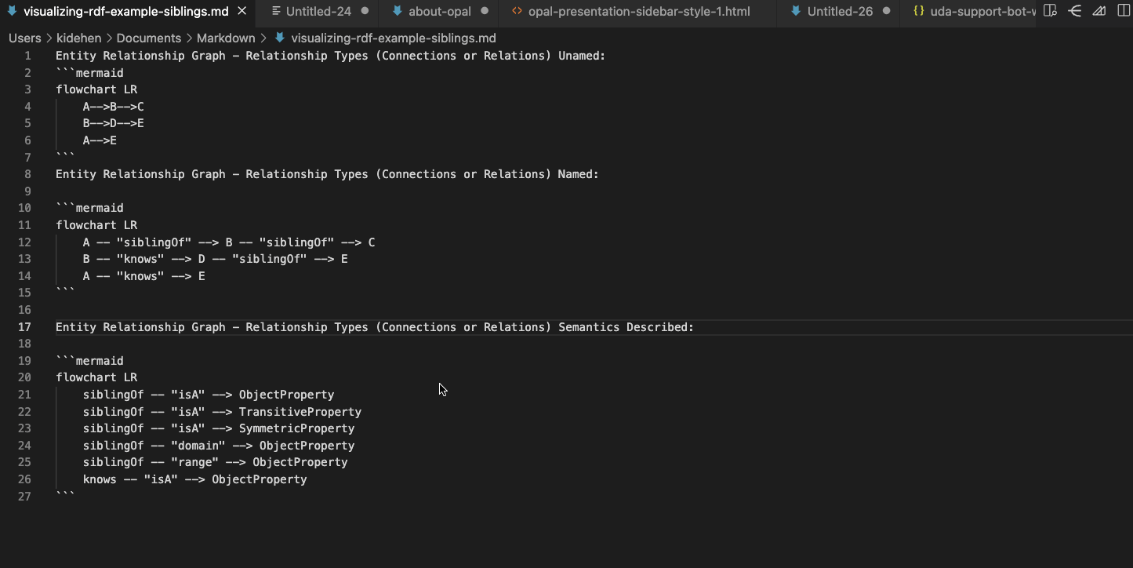Click closing backticks on line 27
This screenshot has width=1133, height=568.
pos(66,496)
